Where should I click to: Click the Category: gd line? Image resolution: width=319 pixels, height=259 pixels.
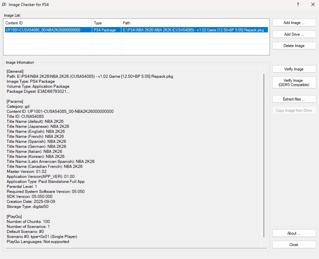coord(18,106)
